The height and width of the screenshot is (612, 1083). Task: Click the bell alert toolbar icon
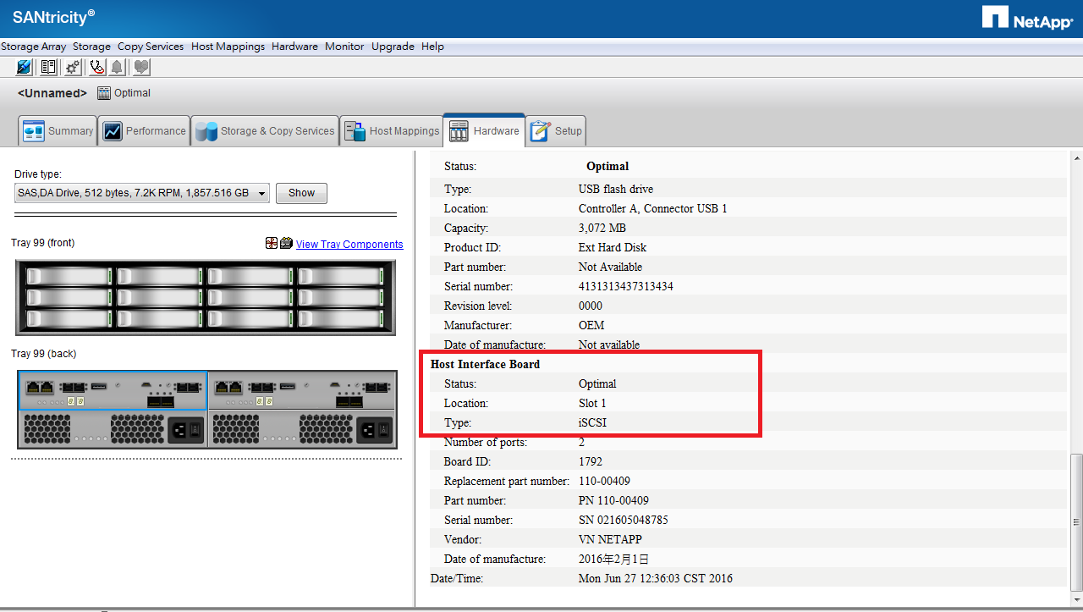(x=117, y=67)
